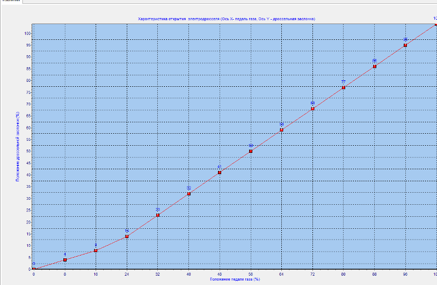Select the red marker labeled 32
Image resolution: width=437 pixels, height=285 pixels.
click(x=188, y=194)
